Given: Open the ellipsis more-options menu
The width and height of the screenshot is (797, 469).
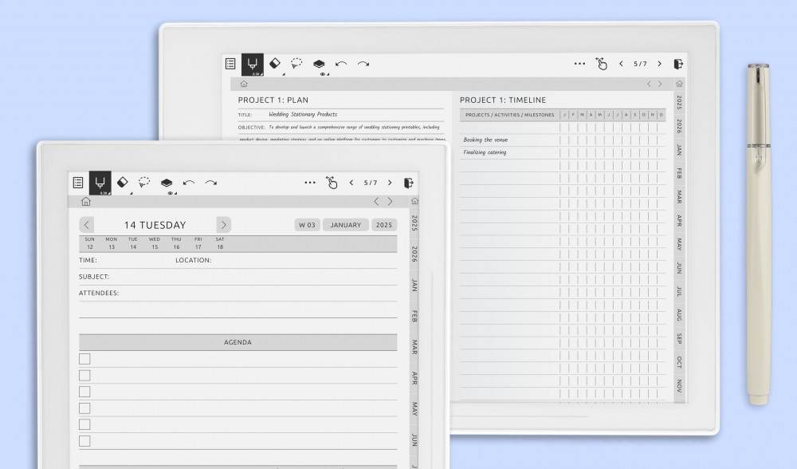Looking at the screenshot, I should click(309, 182).
